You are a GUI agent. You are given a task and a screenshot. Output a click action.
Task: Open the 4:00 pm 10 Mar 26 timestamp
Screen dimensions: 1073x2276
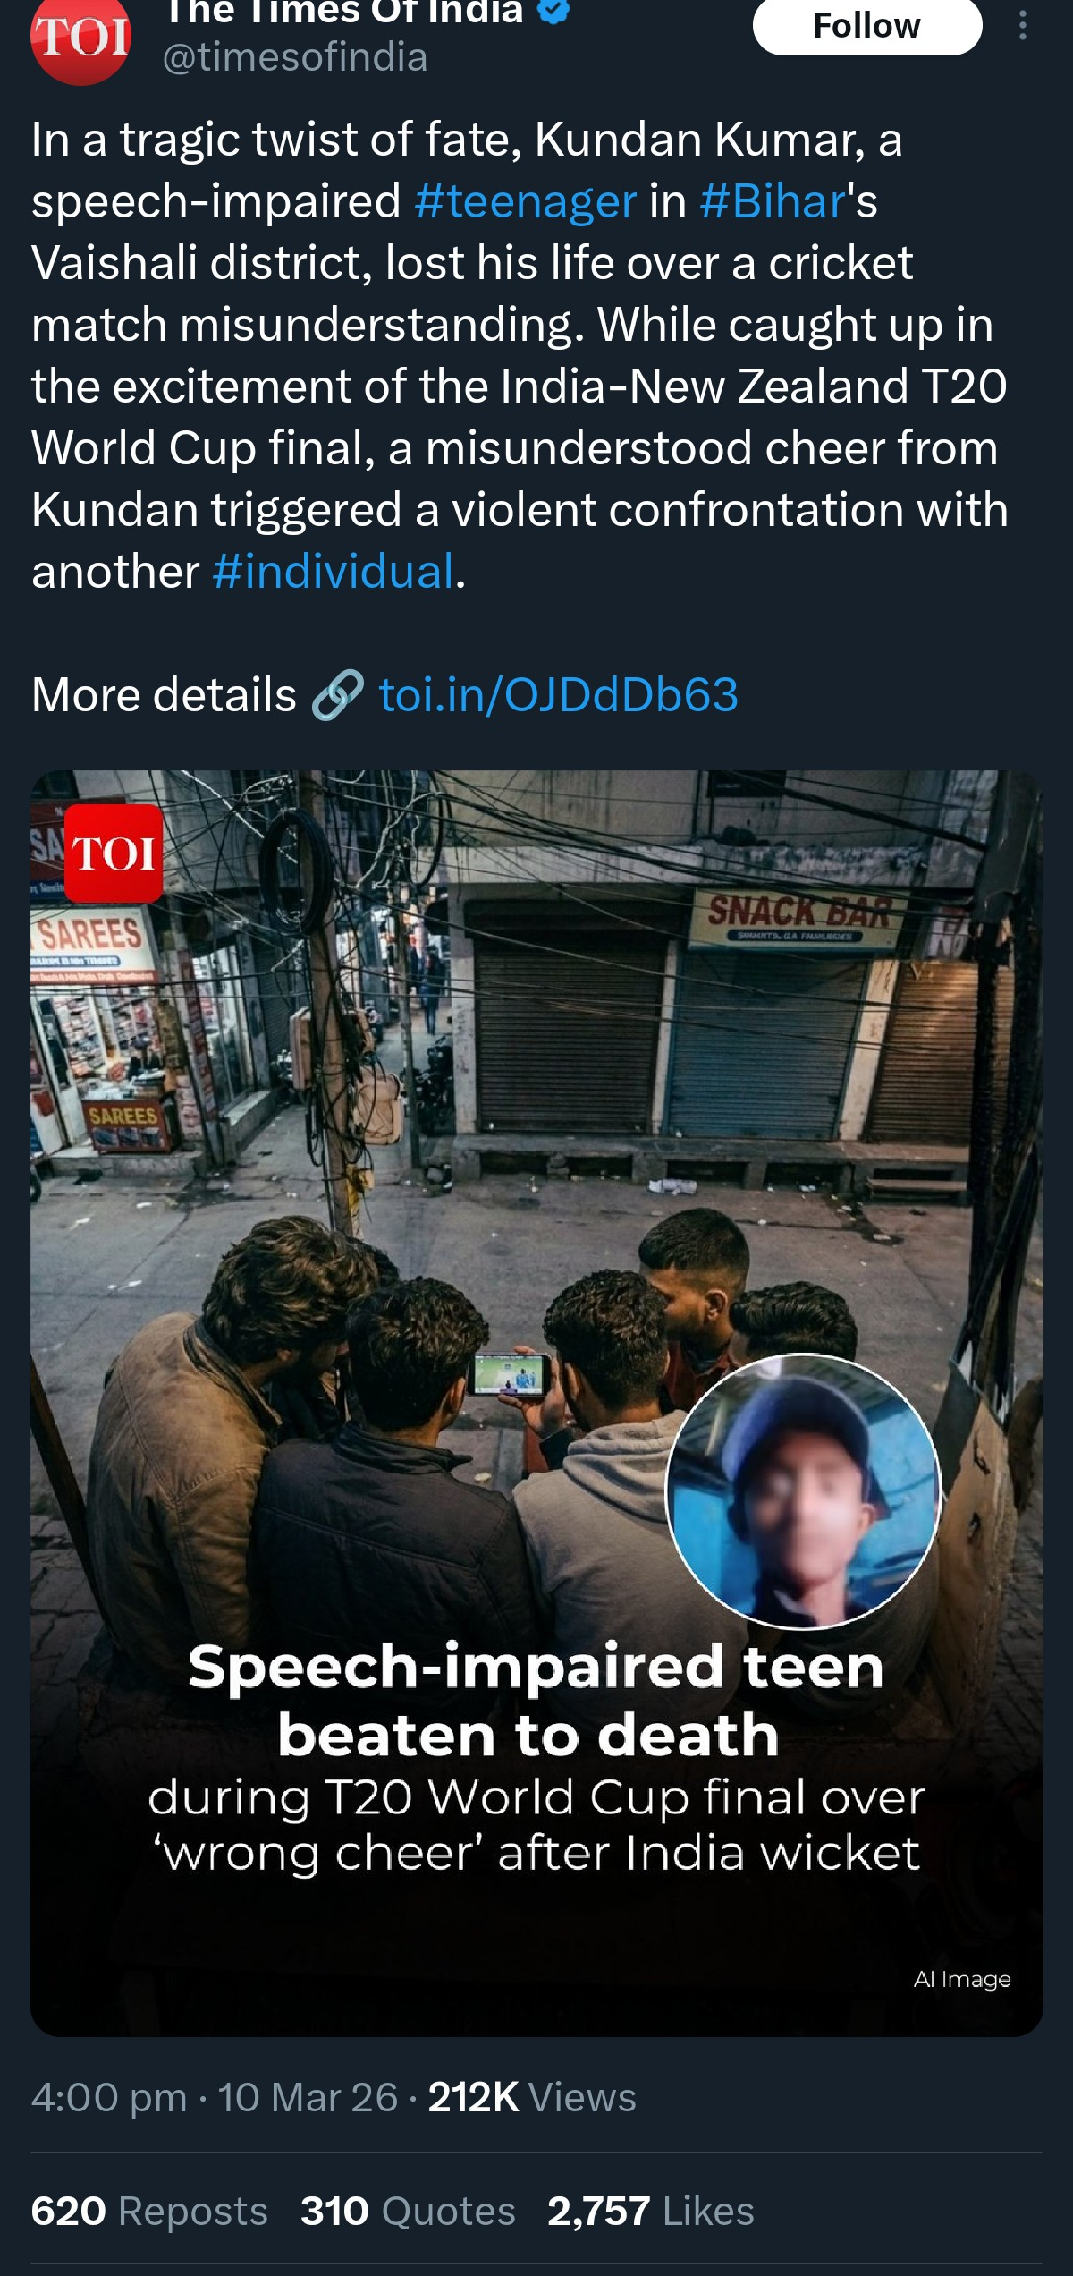click(215, 2098)
